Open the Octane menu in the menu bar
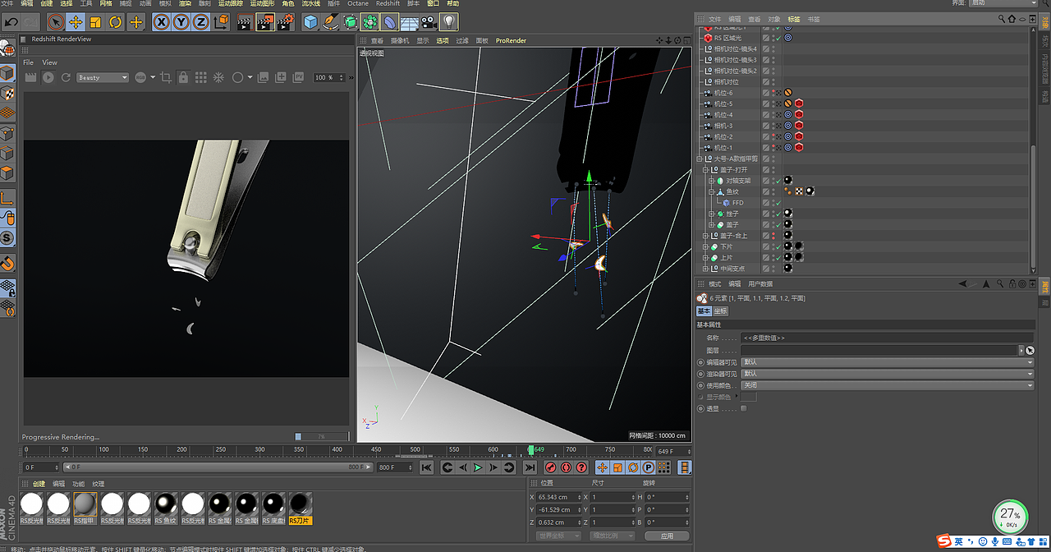1051x552 pixels. (x=357, y=3)
